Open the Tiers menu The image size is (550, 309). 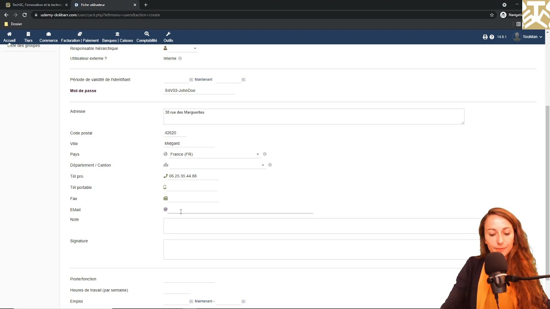pos(28,37)
